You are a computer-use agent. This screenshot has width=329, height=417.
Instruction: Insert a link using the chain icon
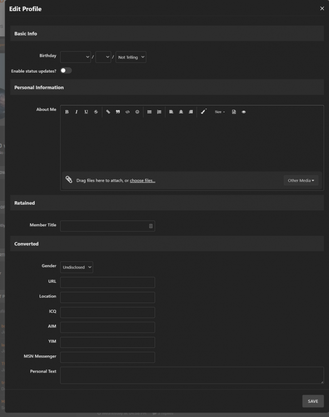[x=108, y=112]
